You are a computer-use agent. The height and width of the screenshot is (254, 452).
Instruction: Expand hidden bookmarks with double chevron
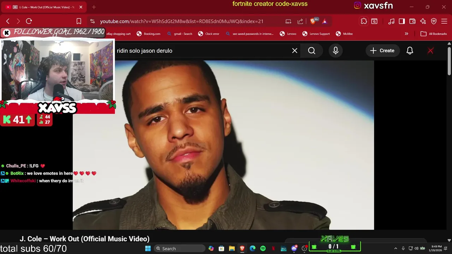(x=406, y=34)
